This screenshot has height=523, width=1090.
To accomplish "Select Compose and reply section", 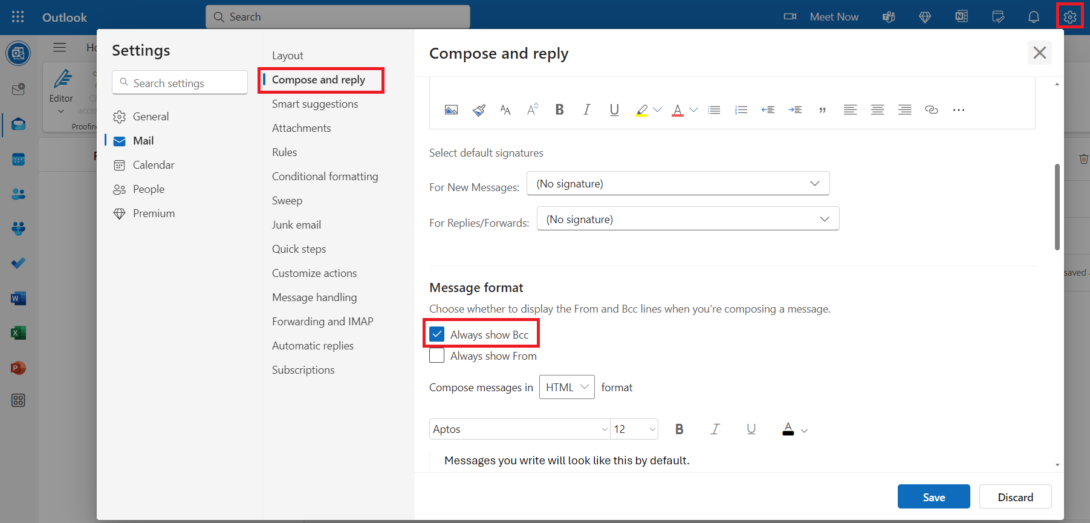I will [x=319, y=80].
